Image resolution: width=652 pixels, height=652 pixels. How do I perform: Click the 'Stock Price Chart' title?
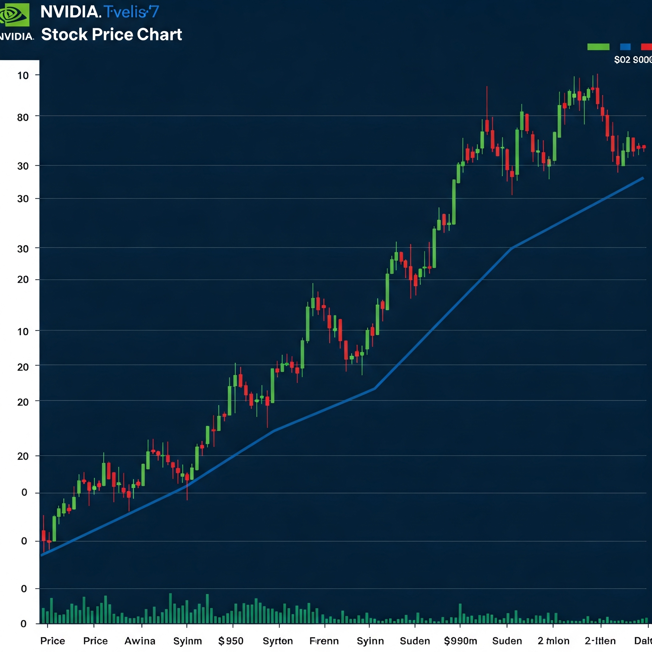[111, 34]
